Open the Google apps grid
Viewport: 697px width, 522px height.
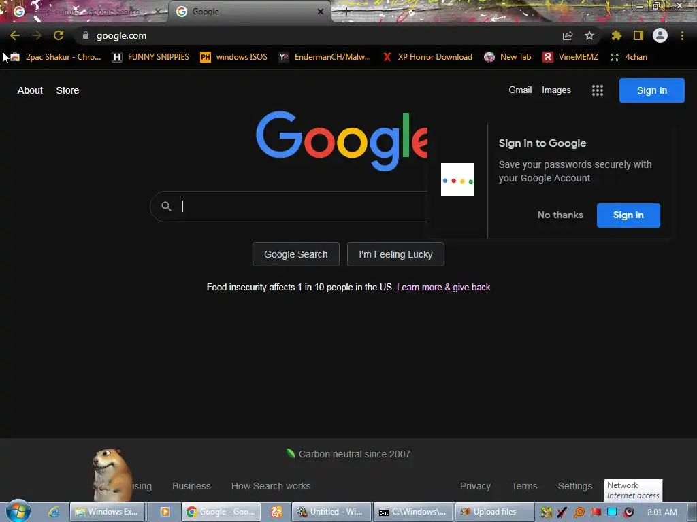[x=598, y=90]
